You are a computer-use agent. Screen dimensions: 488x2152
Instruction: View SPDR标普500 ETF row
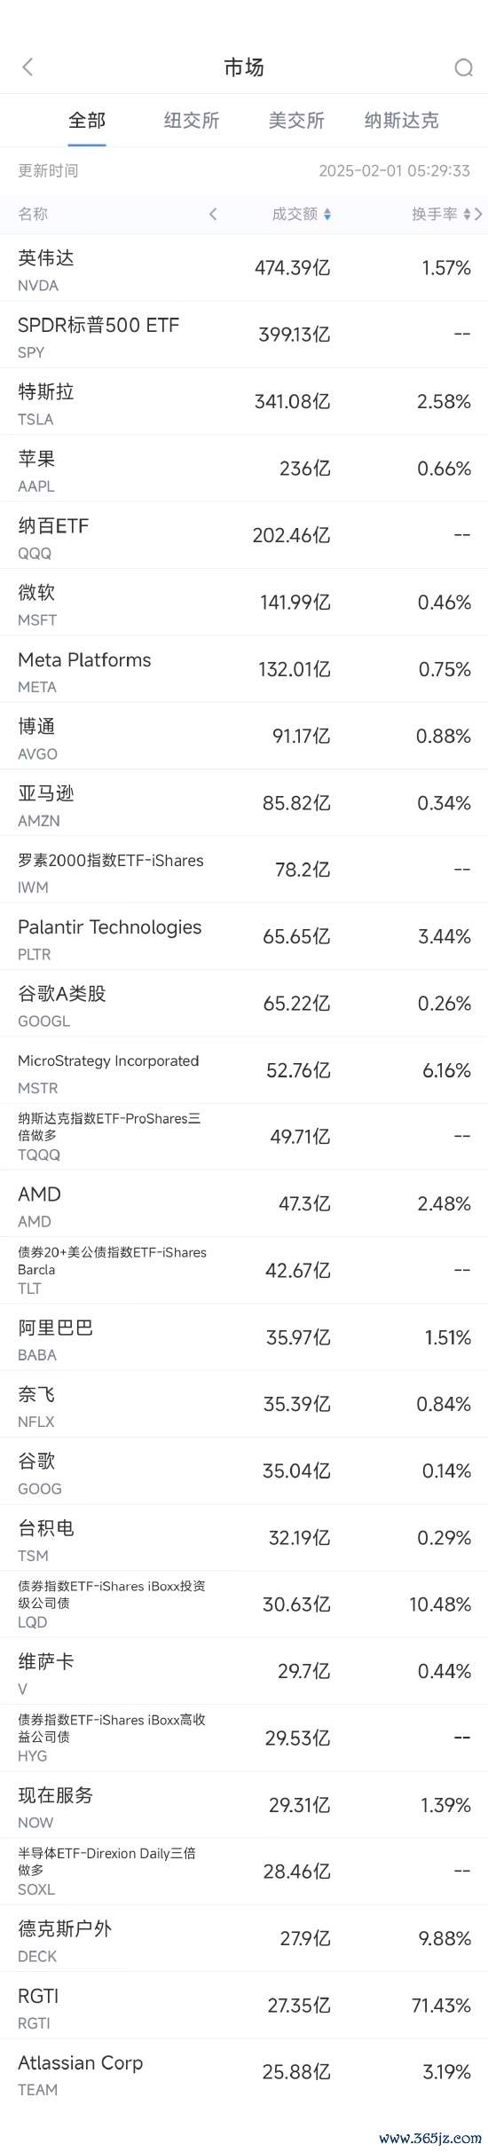(x=244, y=335)
